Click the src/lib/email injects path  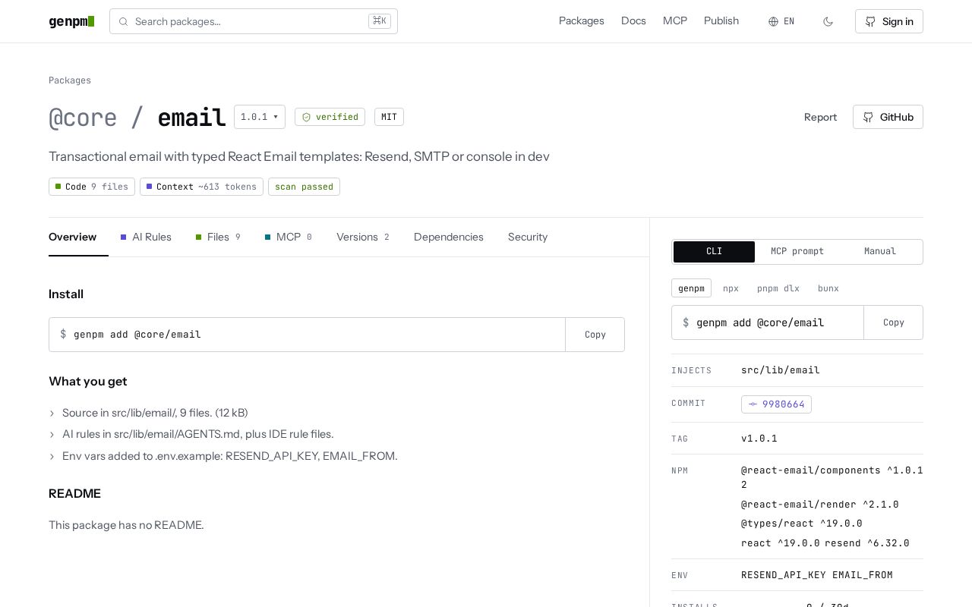781,370
